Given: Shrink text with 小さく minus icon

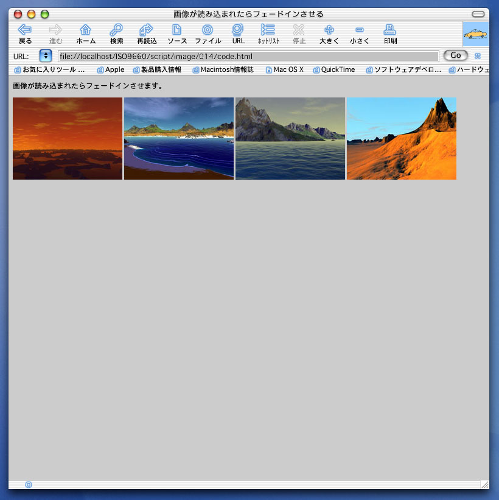Looking at the screenshot, I should point(360,33).
